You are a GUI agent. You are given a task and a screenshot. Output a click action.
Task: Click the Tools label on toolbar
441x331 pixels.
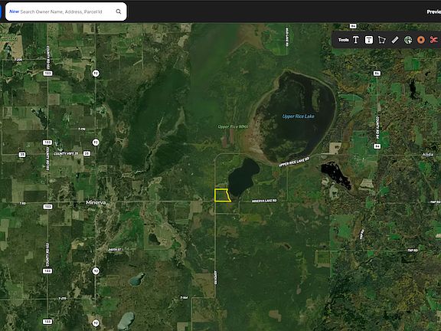344,40
